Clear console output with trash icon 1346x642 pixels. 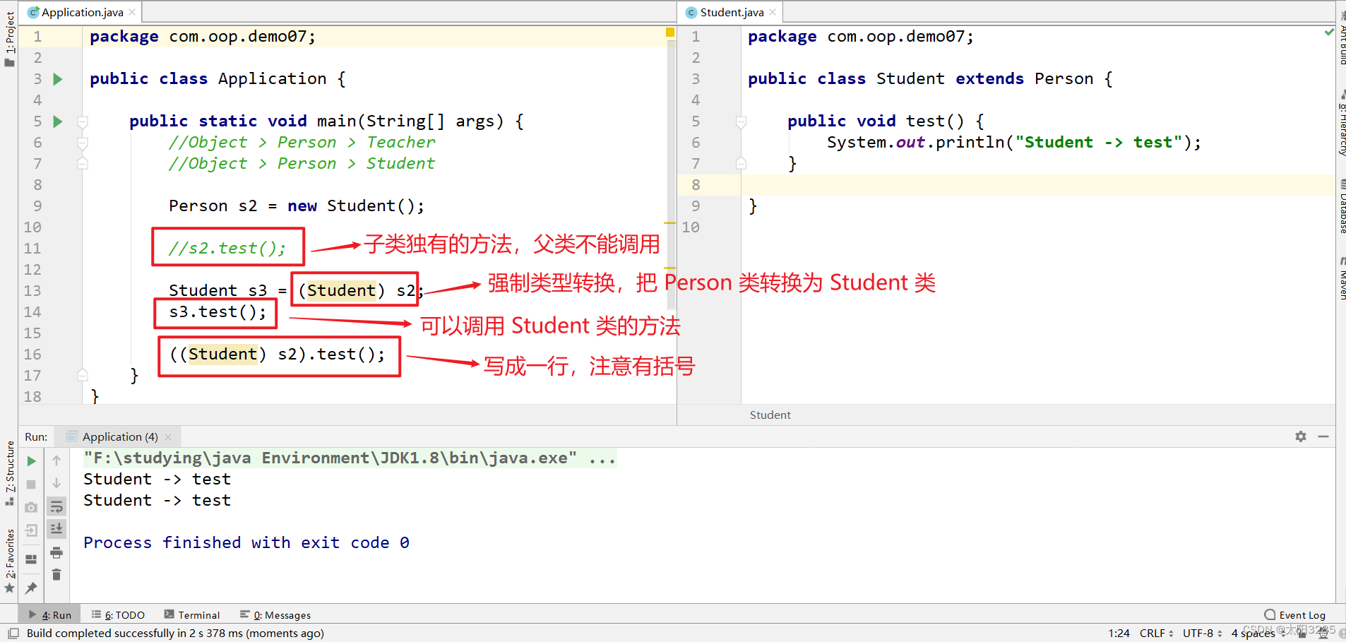pos(56,573)
